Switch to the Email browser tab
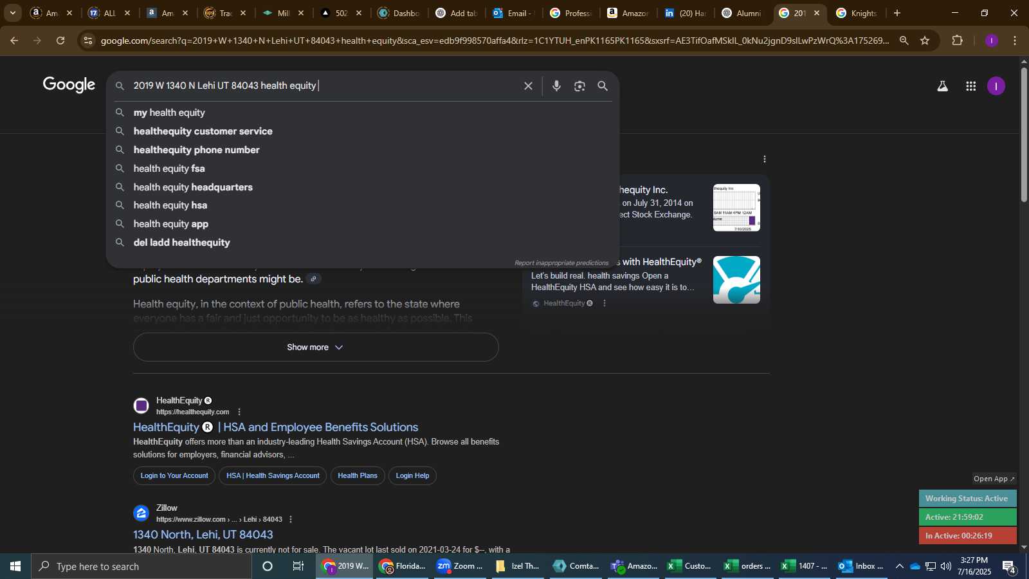1029x579 pixels. (513, 13)
